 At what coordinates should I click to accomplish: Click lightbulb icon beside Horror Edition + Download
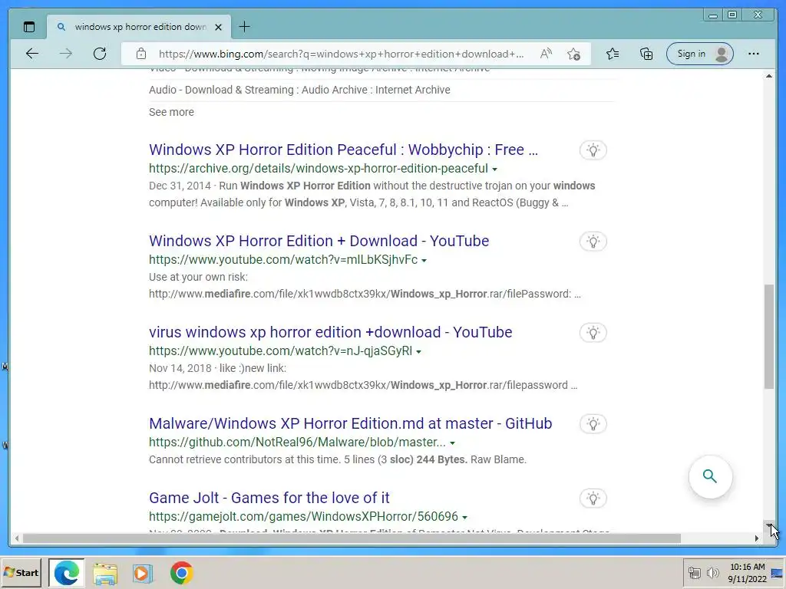(x=593, y=242)
